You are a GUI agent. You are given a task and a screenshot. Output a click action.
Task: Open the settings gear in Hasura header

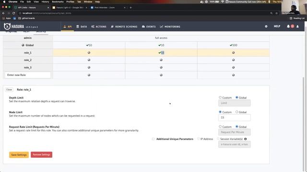click(x=266, y=26)
